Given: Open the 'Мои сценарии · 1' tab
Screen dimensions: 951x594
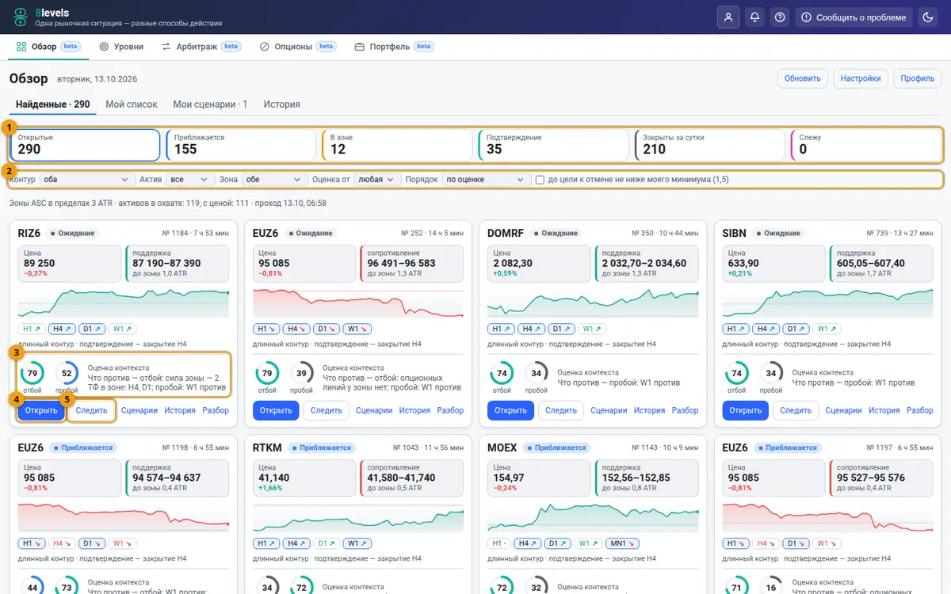Looking at the screenshot, I should pyautogui.click(x=210, y=105).
